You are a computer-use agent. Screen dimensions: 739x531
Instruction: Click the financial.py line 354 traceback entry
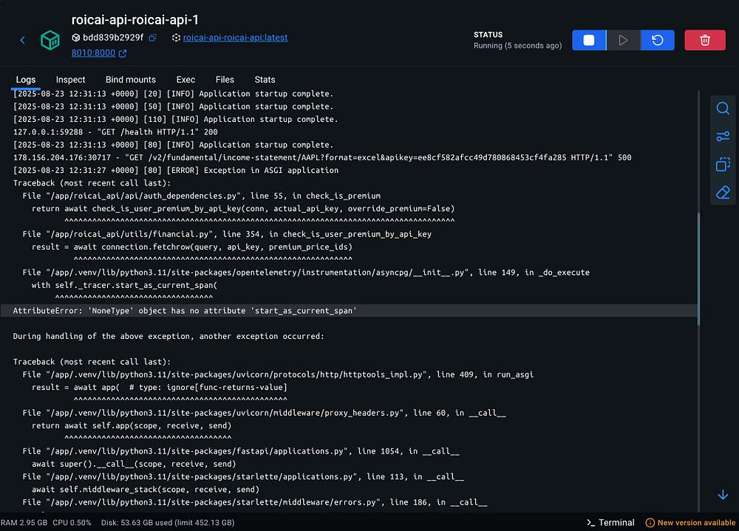pyautogui.click(x=227, y=233)
